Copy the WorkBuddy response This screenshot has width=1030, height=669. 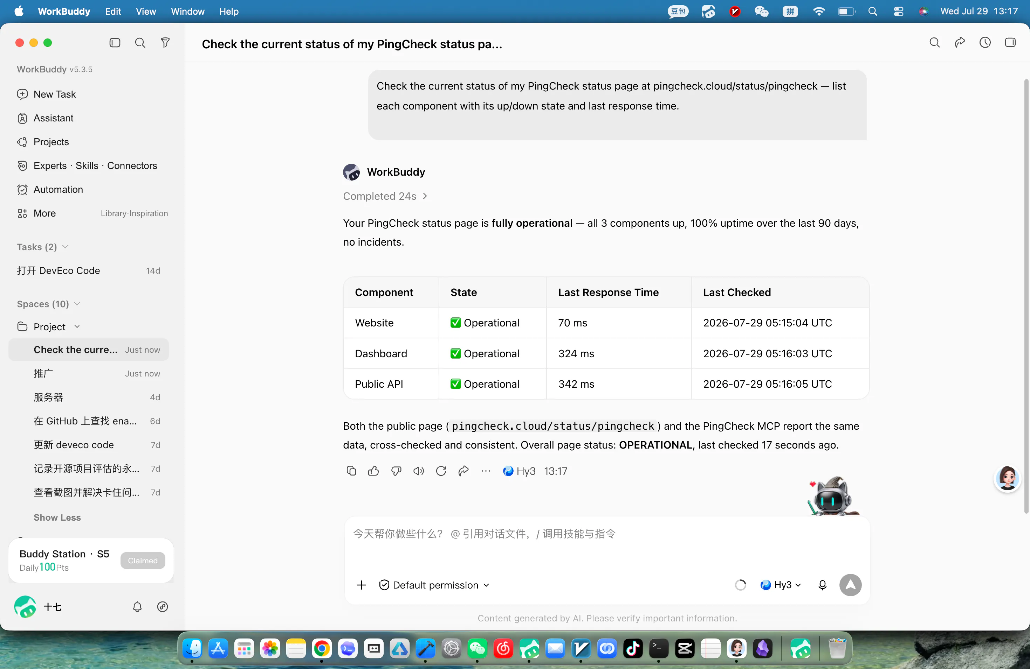pos(351,471)
